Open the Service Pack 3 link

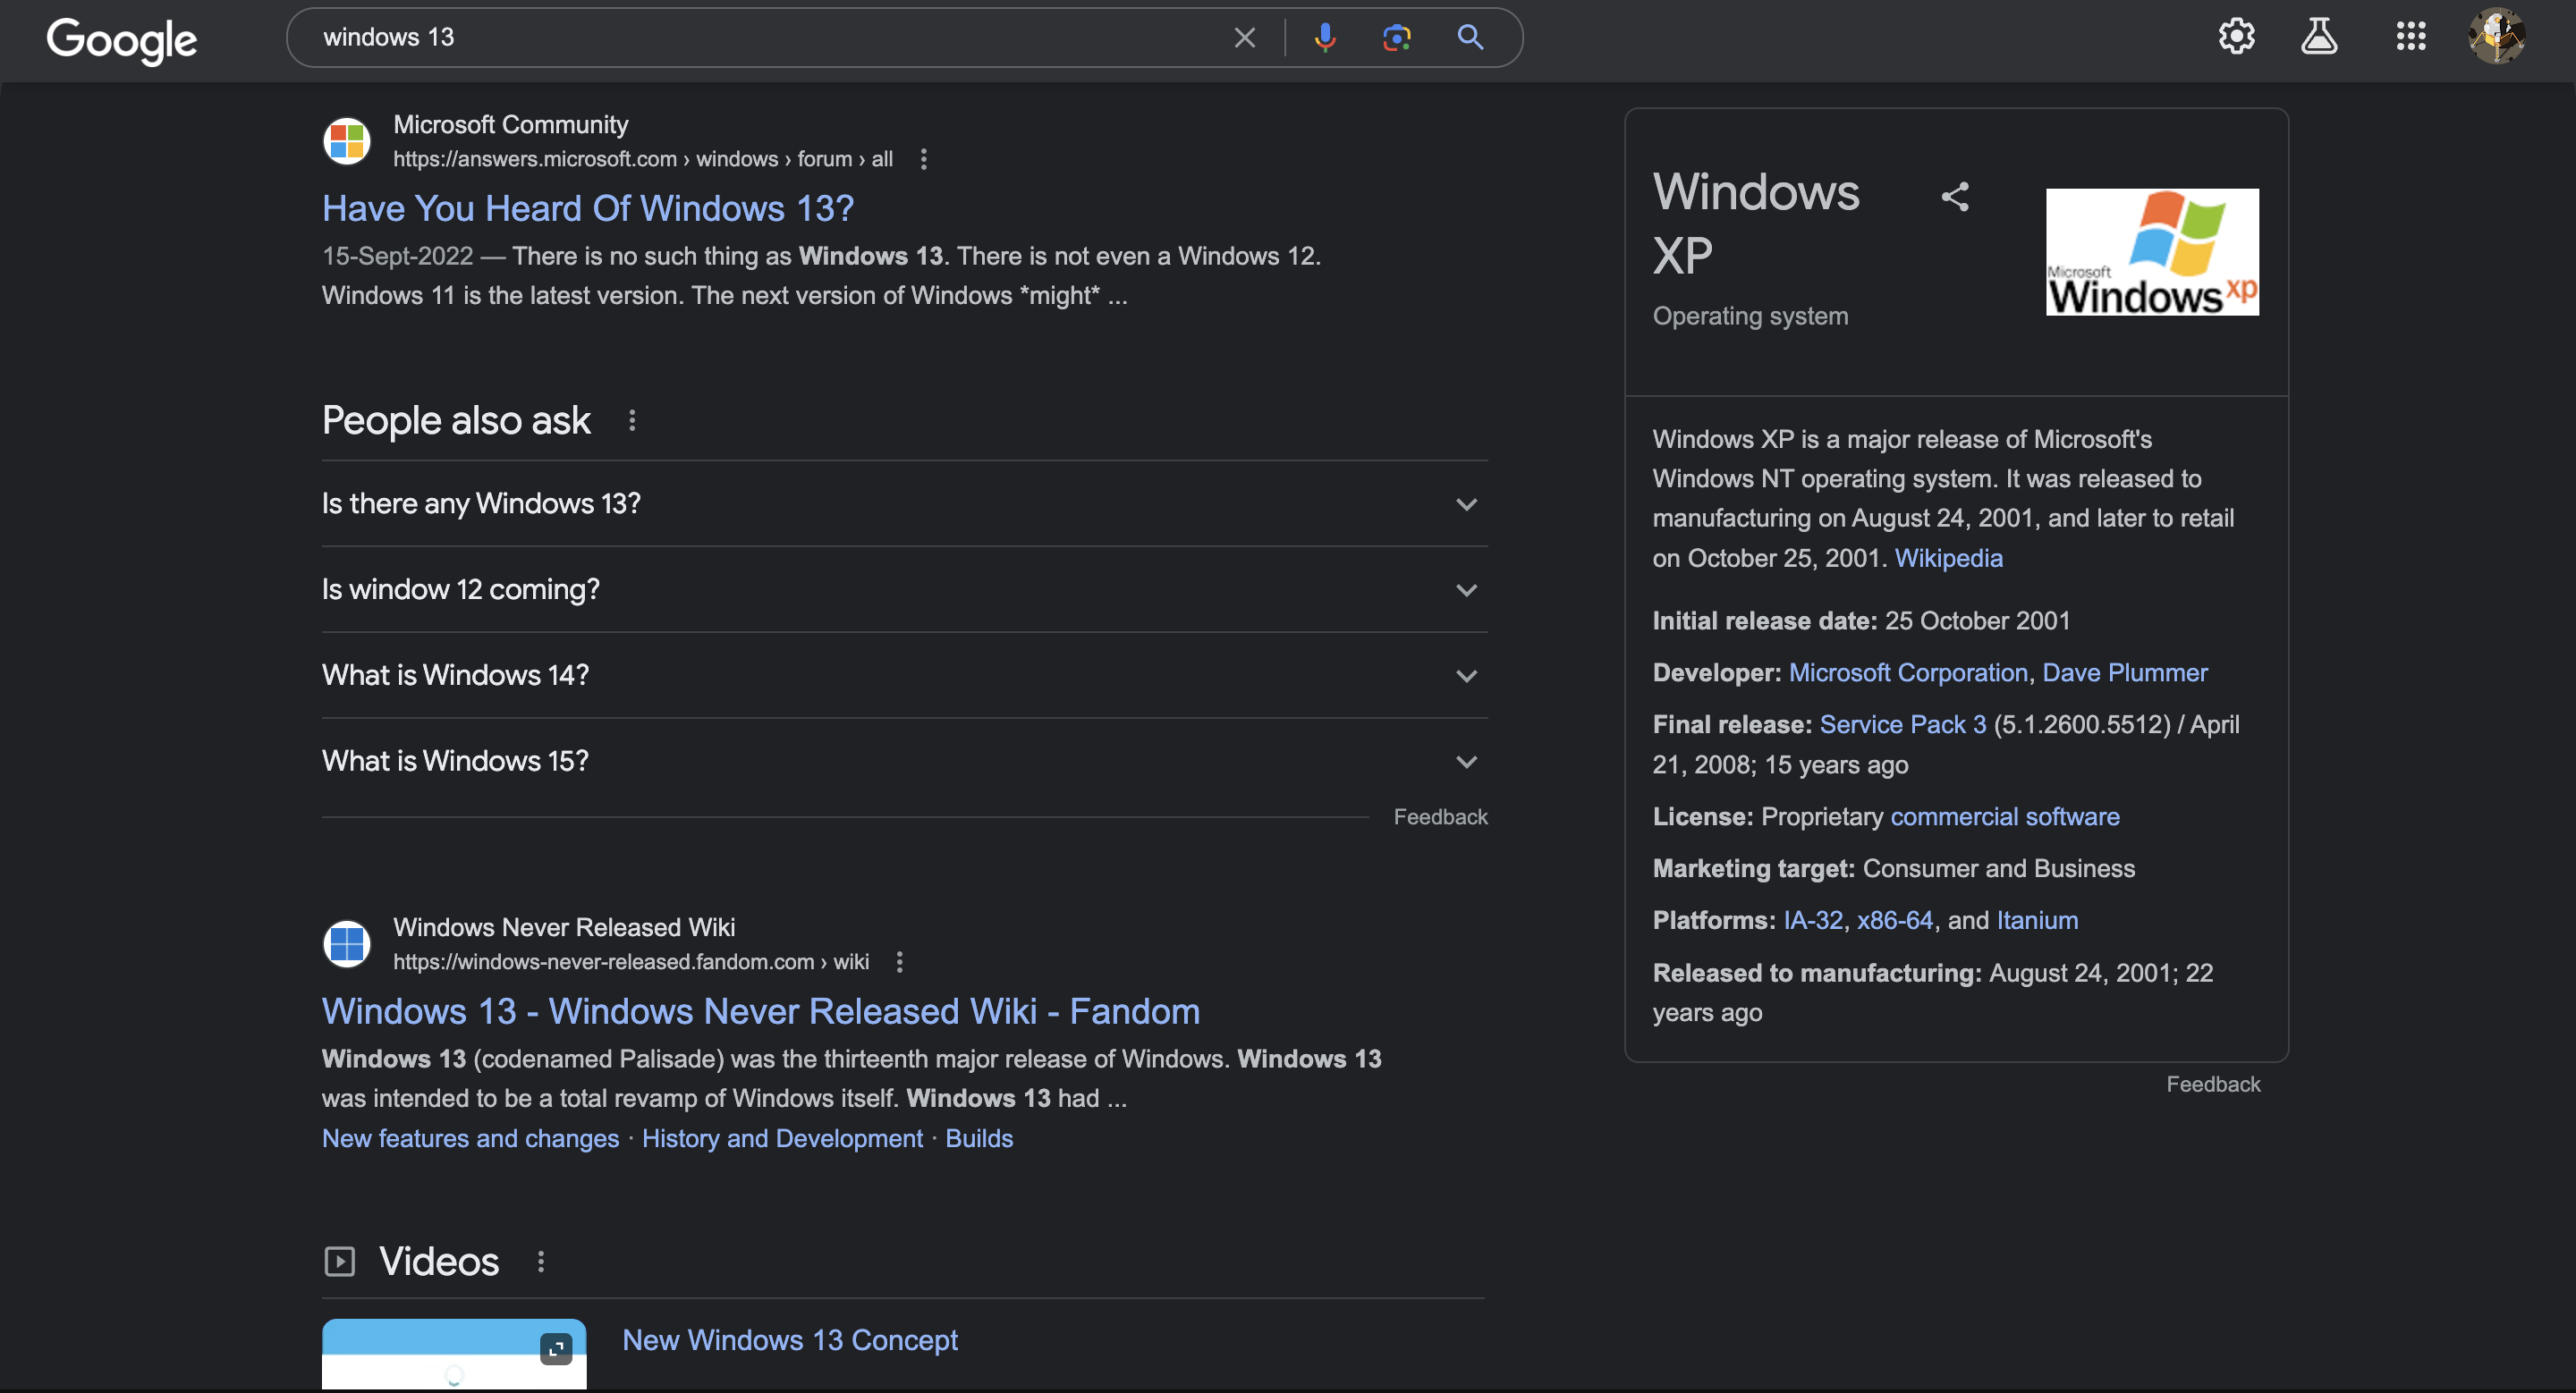tap(1902, 724)
